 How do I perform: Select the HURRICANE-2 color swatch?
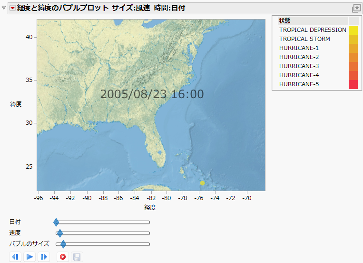click(353, 57)
